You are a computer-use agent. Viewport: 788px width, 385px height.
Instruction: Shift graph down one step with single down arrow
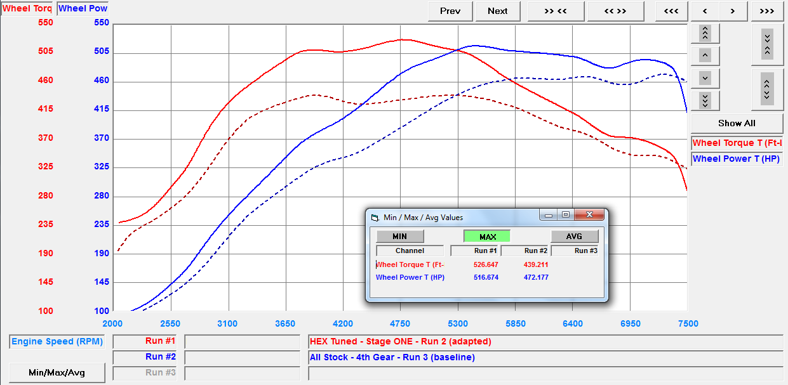[x=705, y=78]
